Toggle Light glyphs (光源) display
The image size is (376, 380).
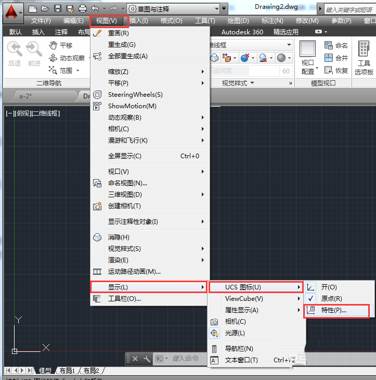click(256, 333)
